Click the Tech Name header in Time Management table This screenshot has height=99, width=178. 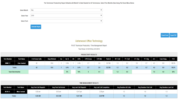pos(21,87)
